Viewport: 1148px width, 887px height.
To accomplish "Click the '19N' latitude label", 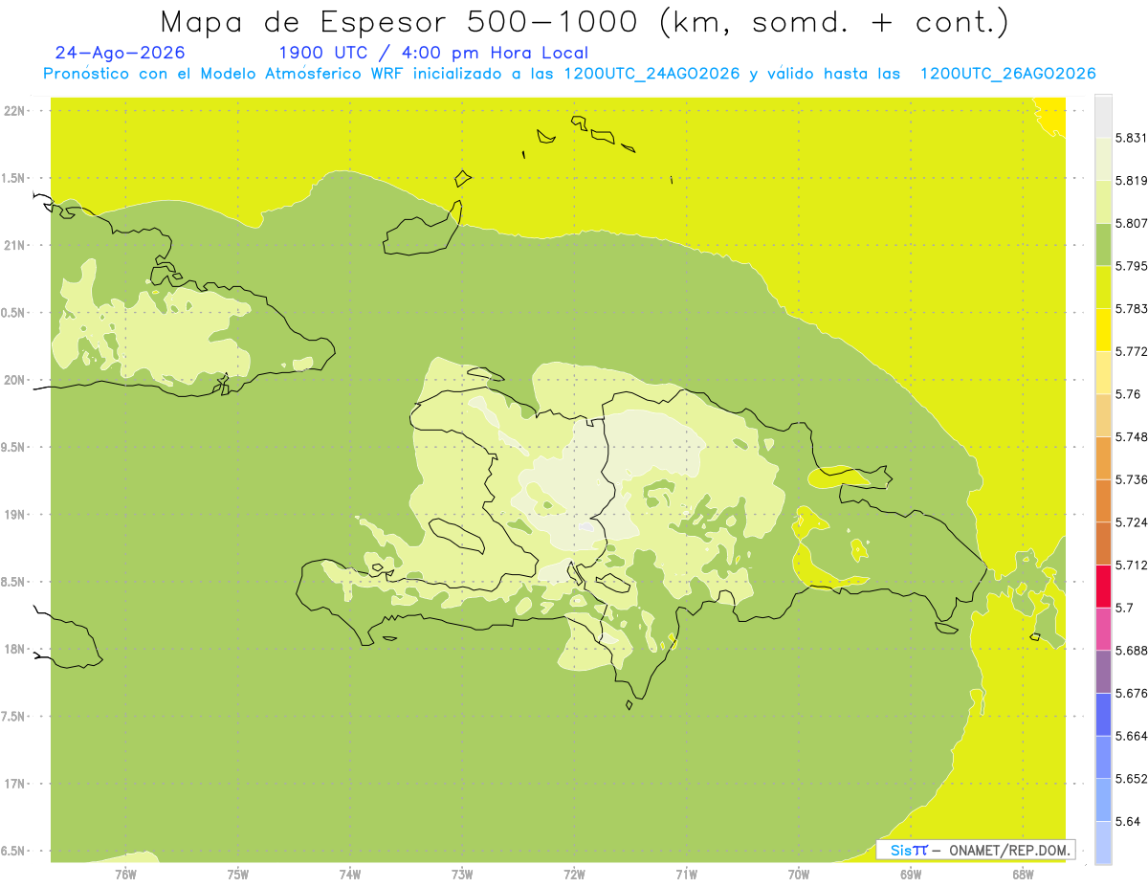I will click(14, 515).
